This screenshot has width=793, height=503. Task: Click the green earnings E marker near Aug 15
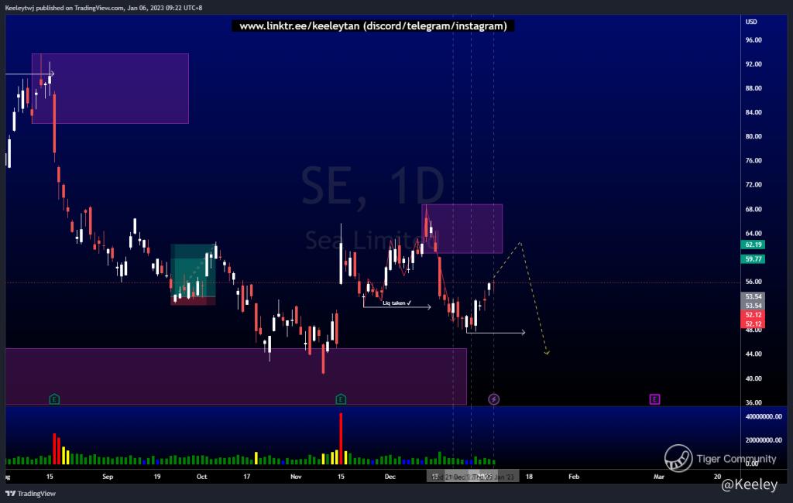pyautogui.click(x=54, y=399)
